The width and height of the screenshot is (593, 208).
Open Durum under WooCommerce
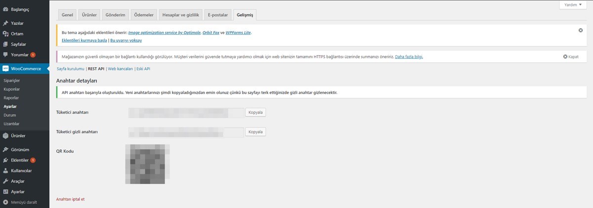(10, 115)
